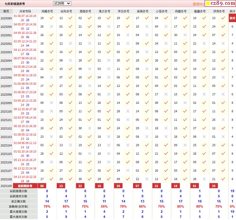Click the 周南 check mark in row 2025100

pos(90,111)
